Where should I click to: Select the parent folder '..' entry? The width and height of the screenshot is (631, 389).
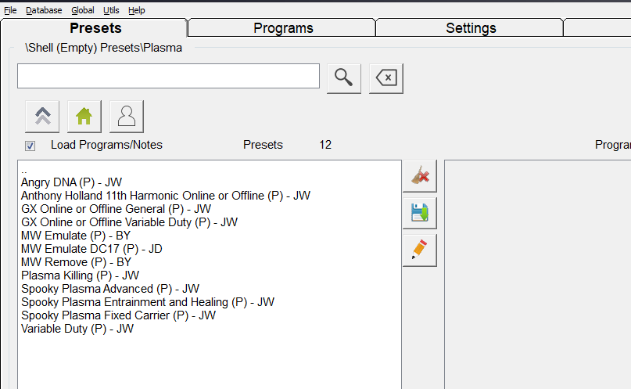pyautogui.click(x=25, y=170)
